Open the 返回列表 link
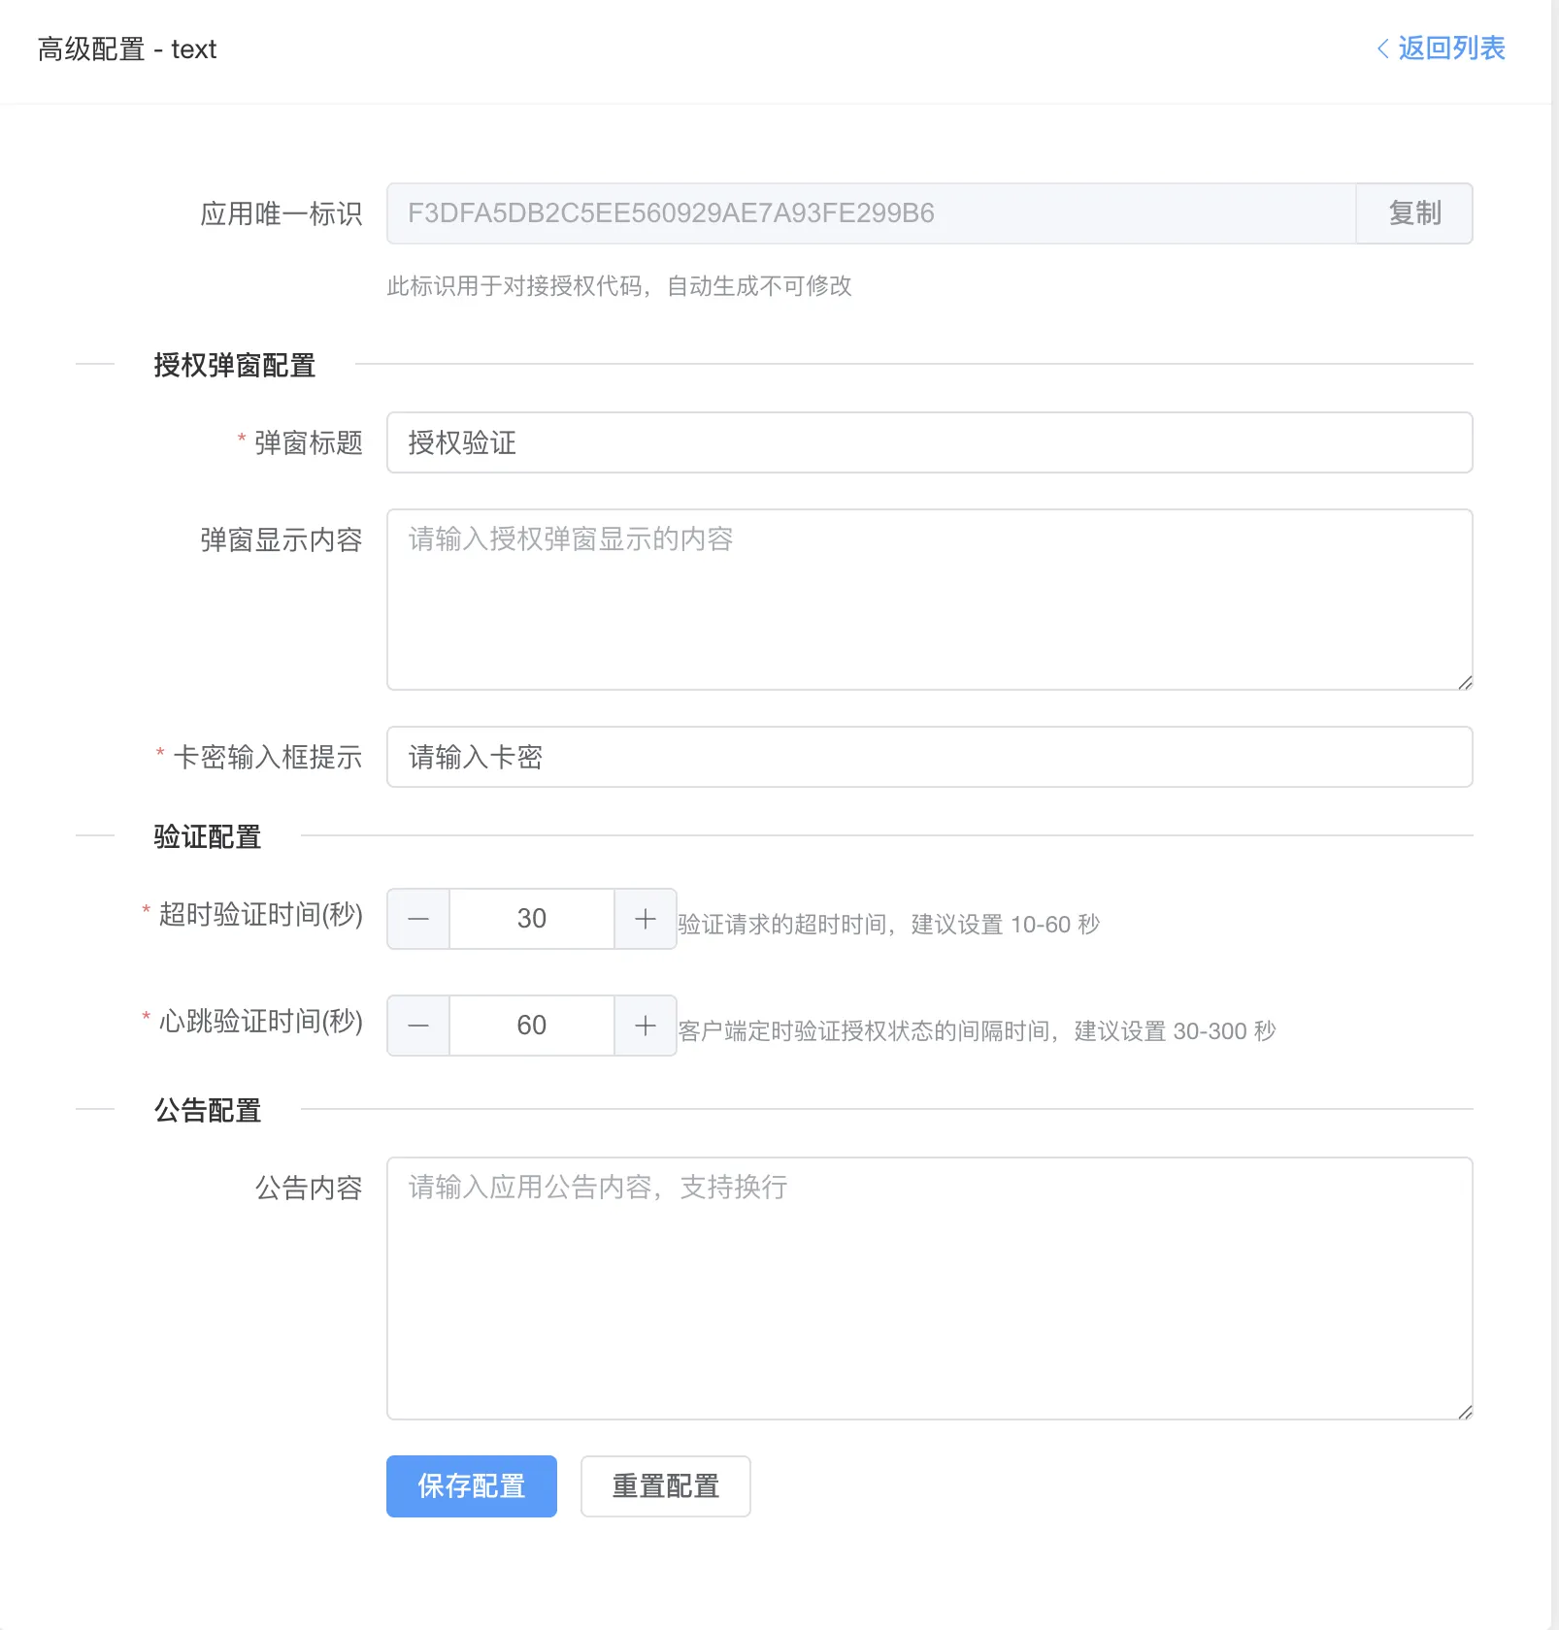Viewport: 1559px width, 1630px height. (1450, 49)
